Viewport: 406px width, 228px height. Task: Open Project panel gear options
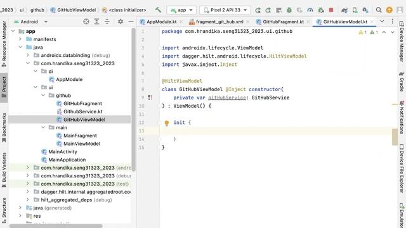click(121, 22)
